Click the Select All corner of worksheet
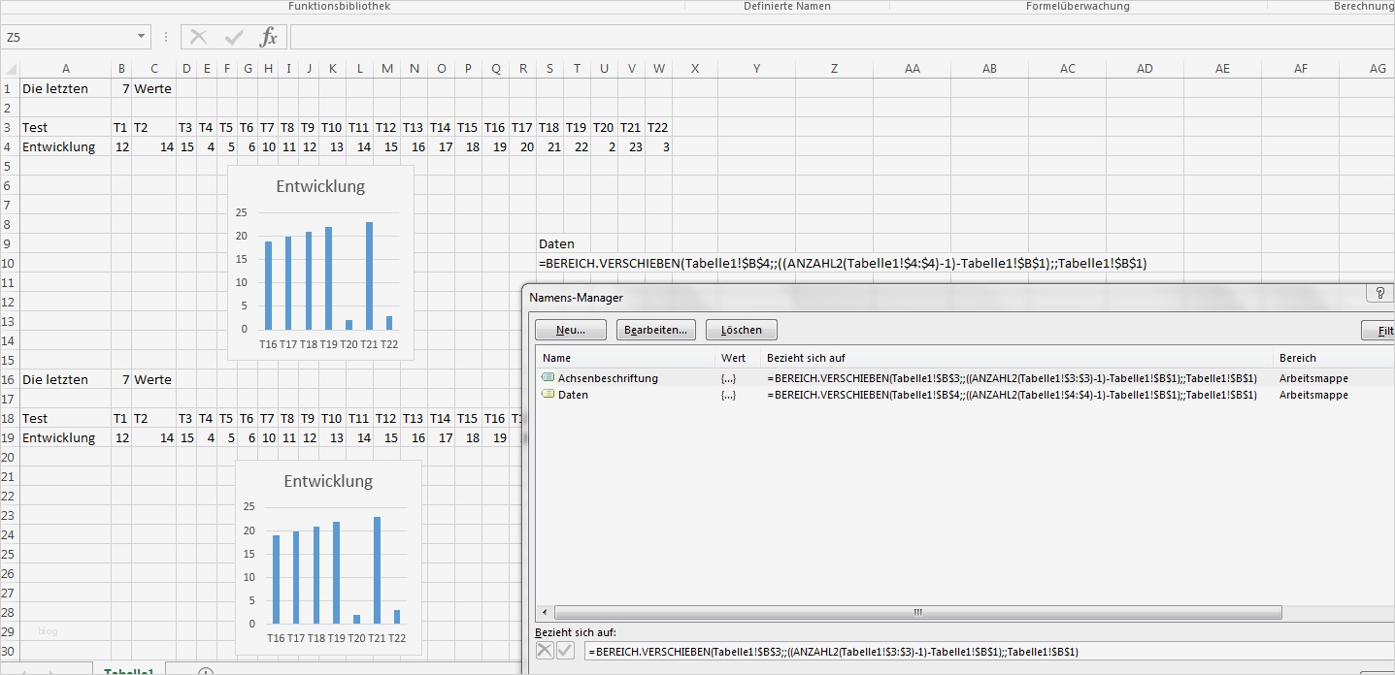 [x=10, y=69]
